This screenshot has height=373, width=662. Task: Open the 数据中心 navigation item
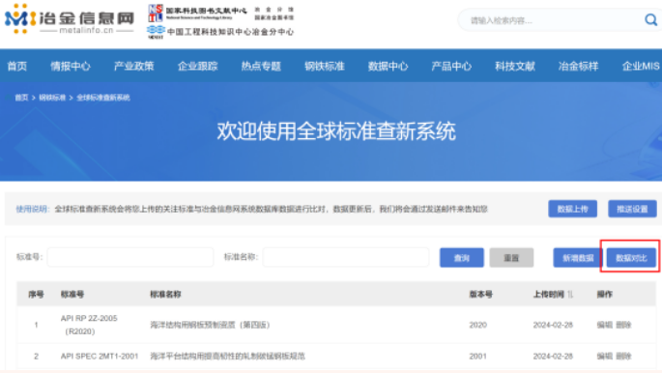point(388,66)
